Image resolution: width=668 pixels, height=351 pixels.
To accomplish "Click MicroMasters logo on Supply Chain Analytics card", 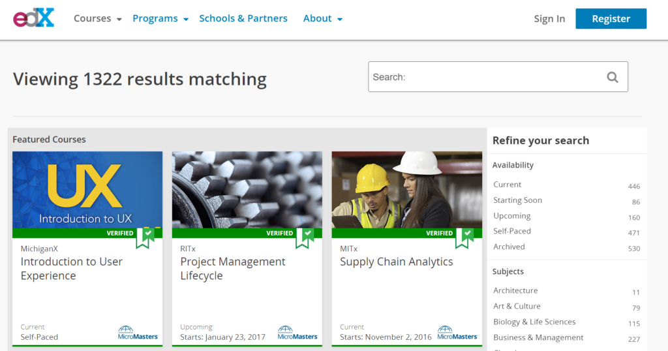I will point(457,333).
